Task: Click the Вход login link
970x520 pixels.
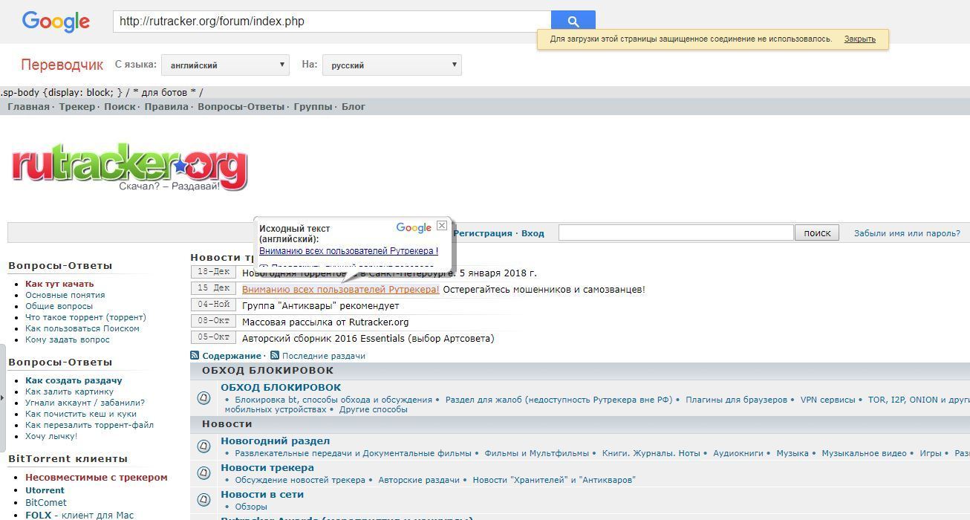Action: 533,233
